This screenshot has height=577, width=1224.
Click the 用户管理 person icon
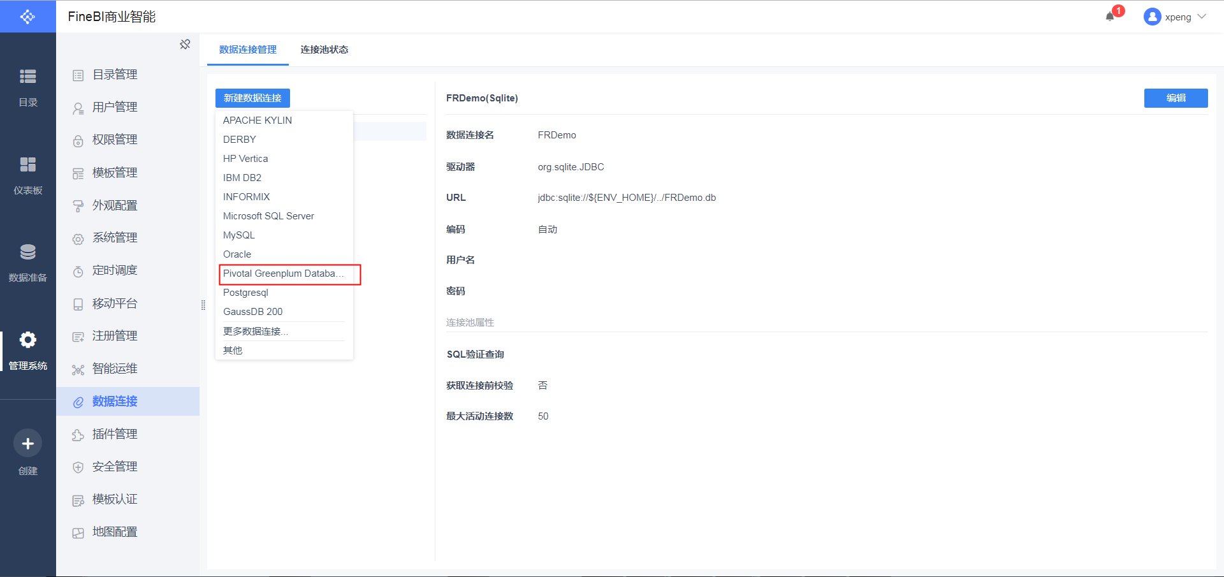[78, 108]
